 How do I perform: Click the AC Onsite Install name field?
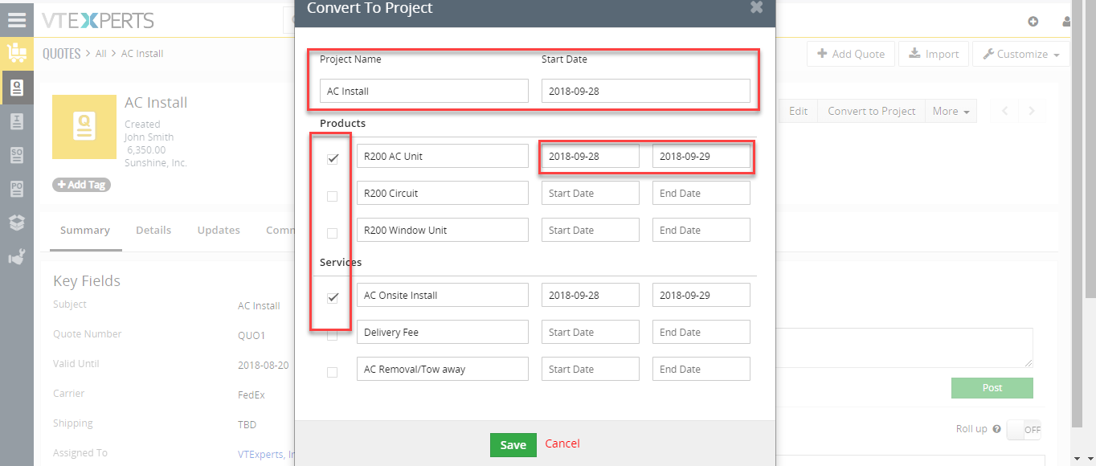click(x=443, y=295)
